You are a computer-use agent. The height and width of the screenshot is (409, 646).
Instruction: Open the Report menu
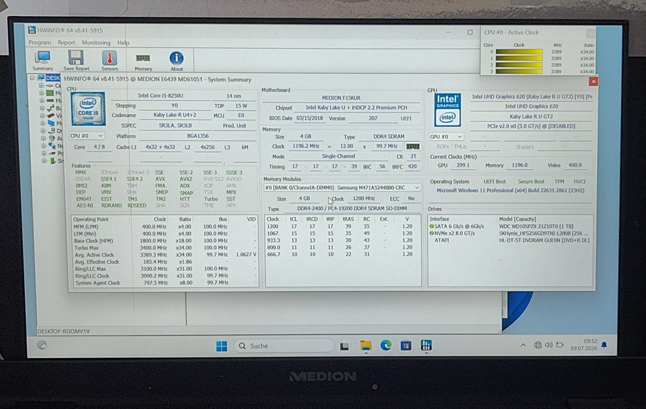[x=66, y=43]
